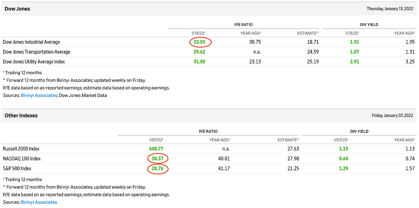Click S&P 500 estimate P/E 21.25
This screenshot has width=419, height=208.
[293, 168]
